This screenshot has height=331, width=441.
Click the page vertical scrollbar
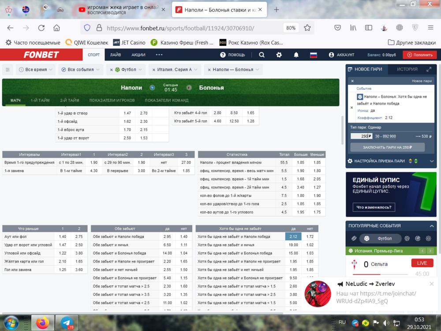point(342,130)
